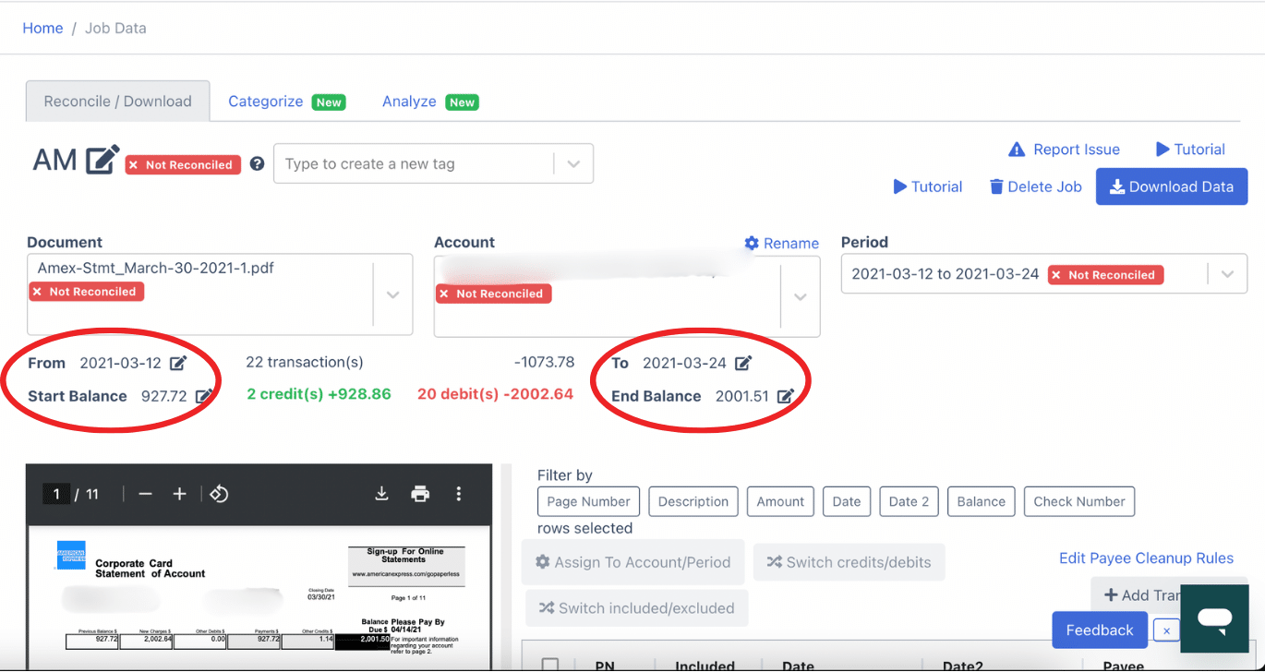The image size is (1265, 672).
Task: Click the 20 debit(s) -2002.64 text
Action: click(495, 394)
